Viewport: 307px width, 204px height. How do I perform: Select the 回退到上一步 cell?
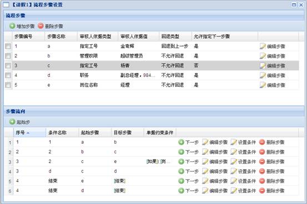click(175, 46)
